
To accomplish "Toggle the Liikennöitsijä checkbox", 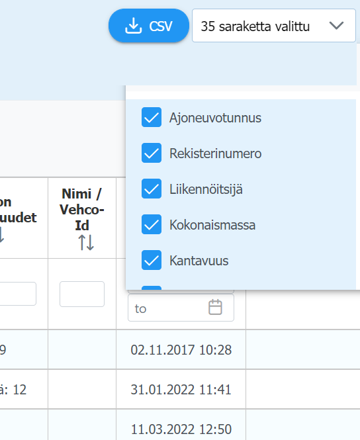I will 152,189.
